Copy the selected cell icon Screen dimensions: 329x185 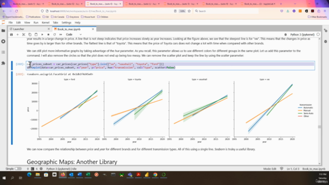click(30, 34)
